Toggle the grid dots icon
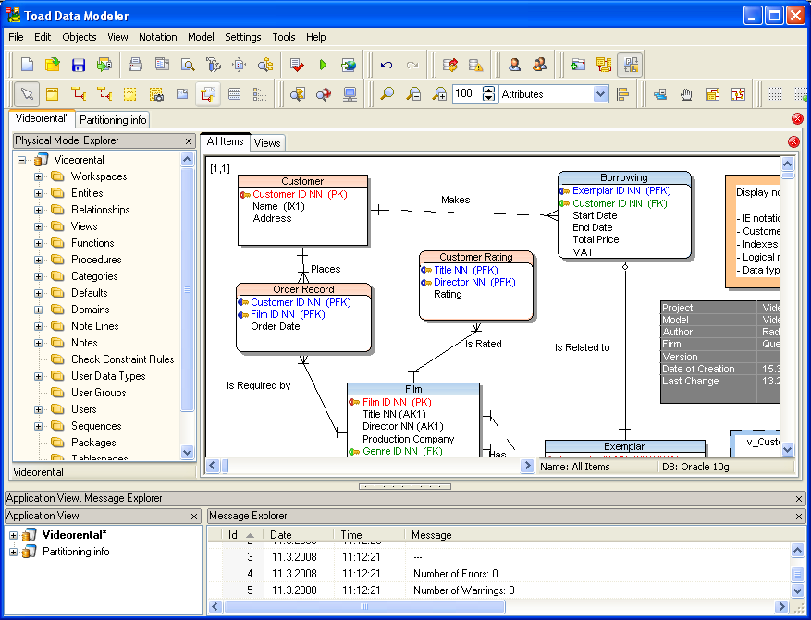 coord(775,94)
